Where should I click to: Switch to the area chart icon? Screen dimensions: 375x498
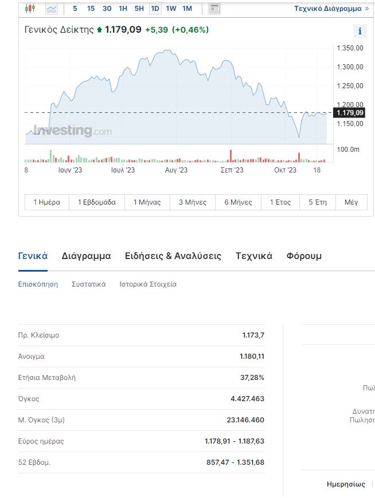pyautogui.click(x=52, y=9)
